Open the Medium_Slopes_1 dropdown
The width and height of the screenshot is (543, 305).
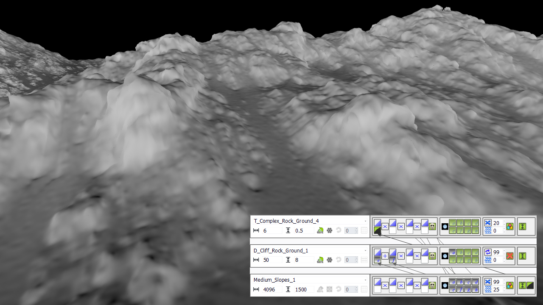click(365, 280)
